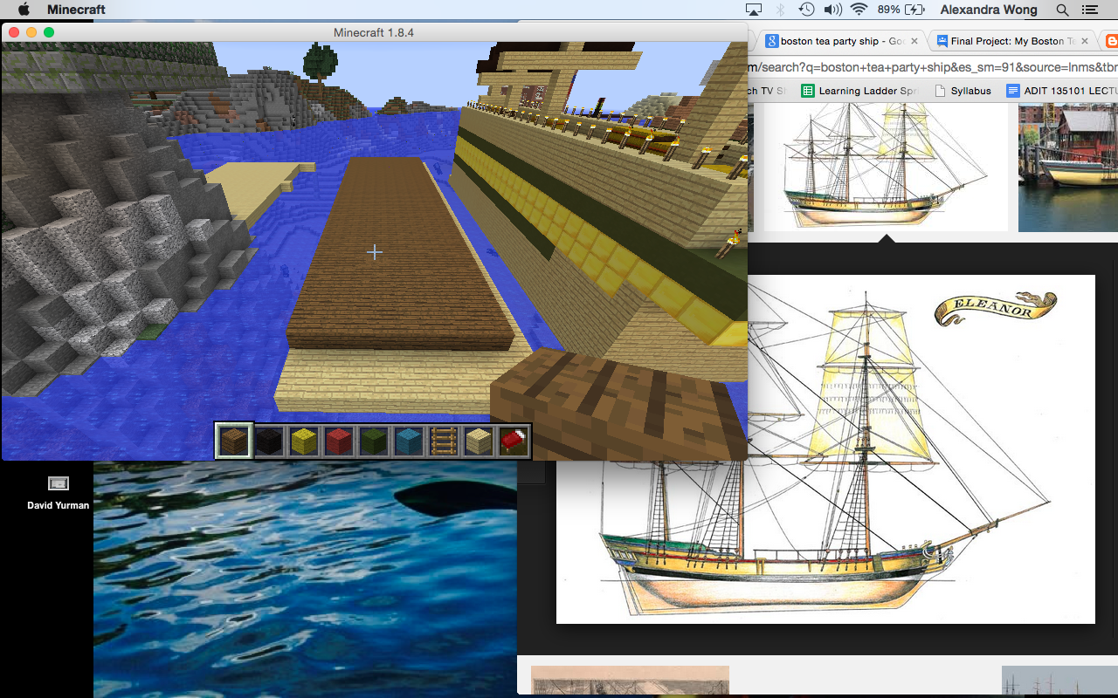Select the black wool hotbar slot
The image size is (1118, 698).
(x=269, y=441)
